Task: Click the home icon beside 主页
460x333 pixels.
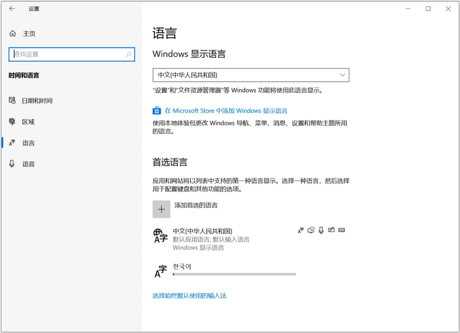Action: (12, 34)
